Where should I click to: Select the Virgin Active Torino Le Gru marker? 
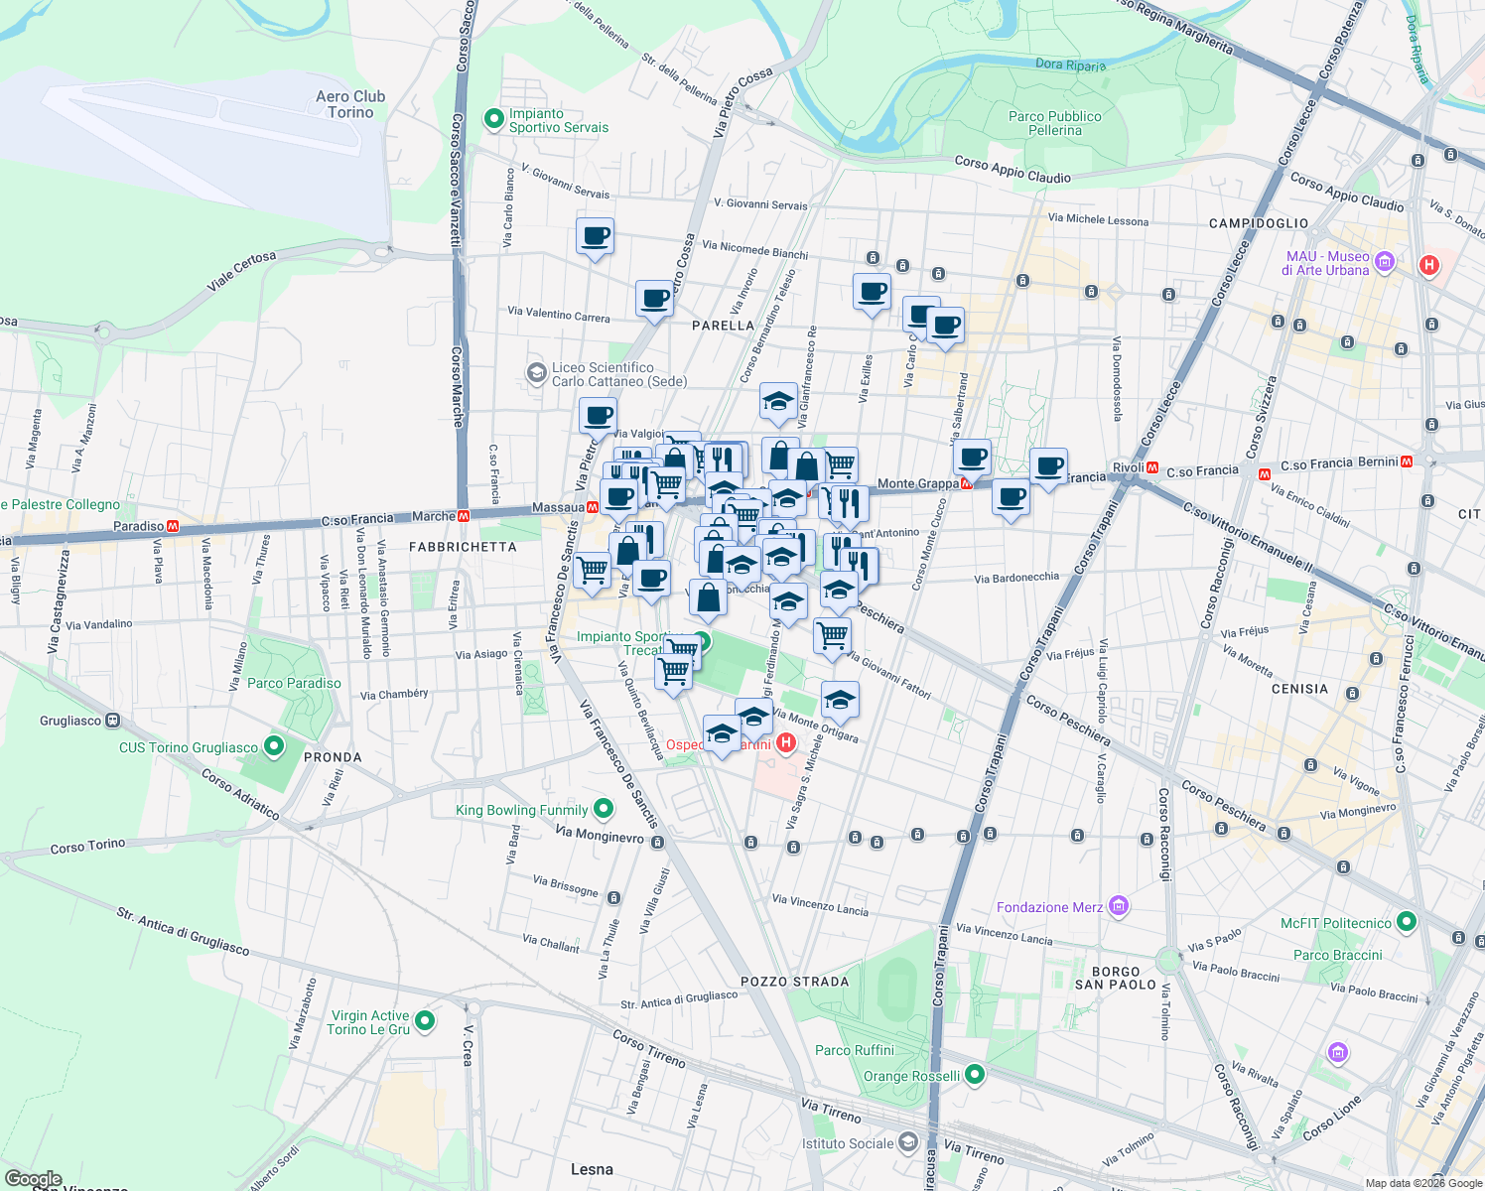(424, 1019)
